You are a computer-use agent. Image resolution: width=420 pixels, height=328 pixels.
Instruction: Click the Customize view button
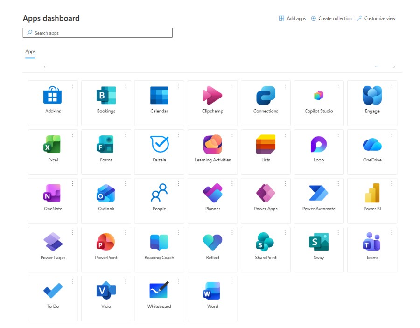376,18
